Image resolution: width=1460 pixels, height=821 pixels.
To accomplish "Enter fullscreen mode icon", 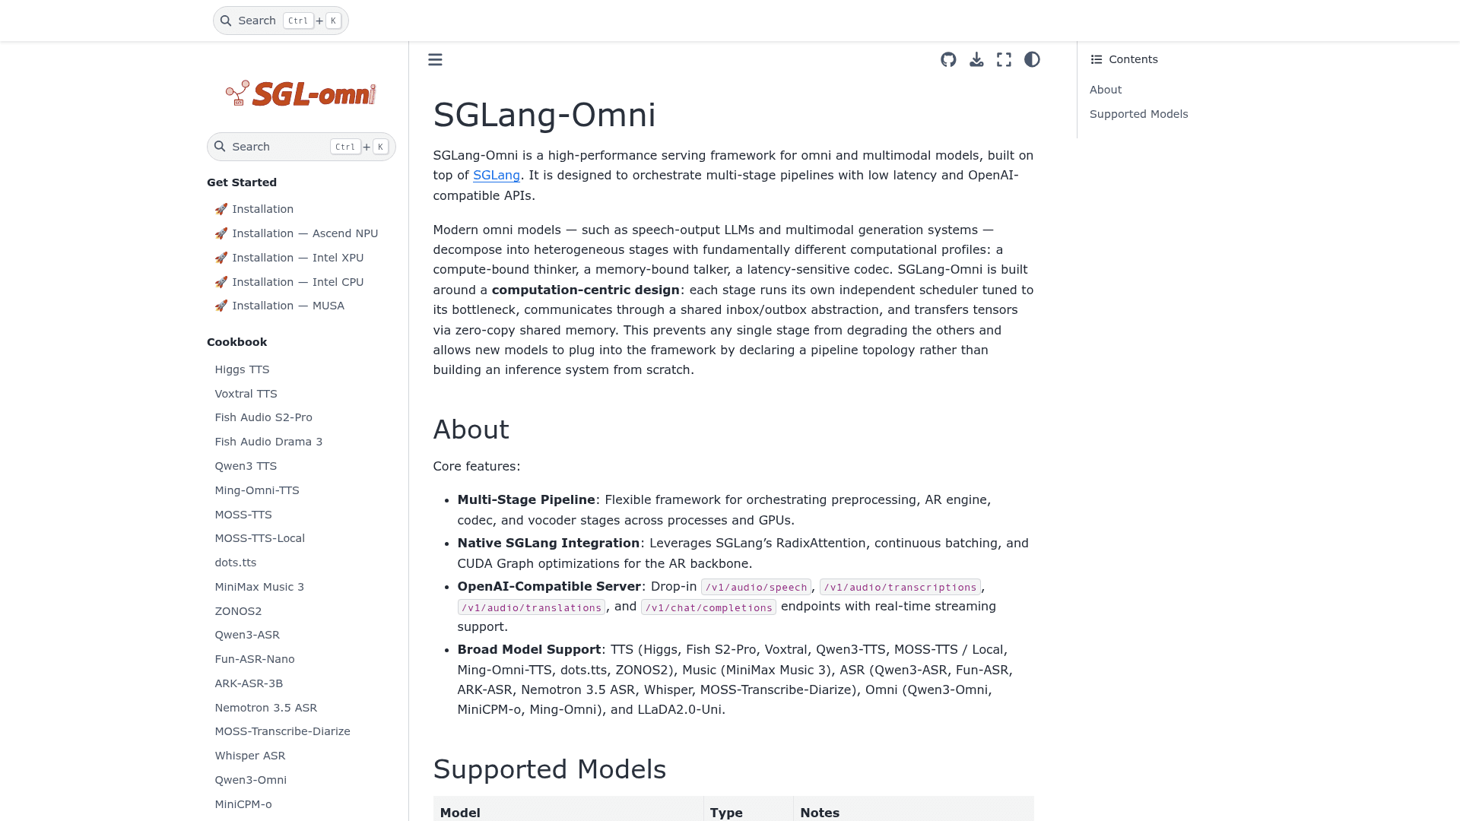I will (1004, 59).
